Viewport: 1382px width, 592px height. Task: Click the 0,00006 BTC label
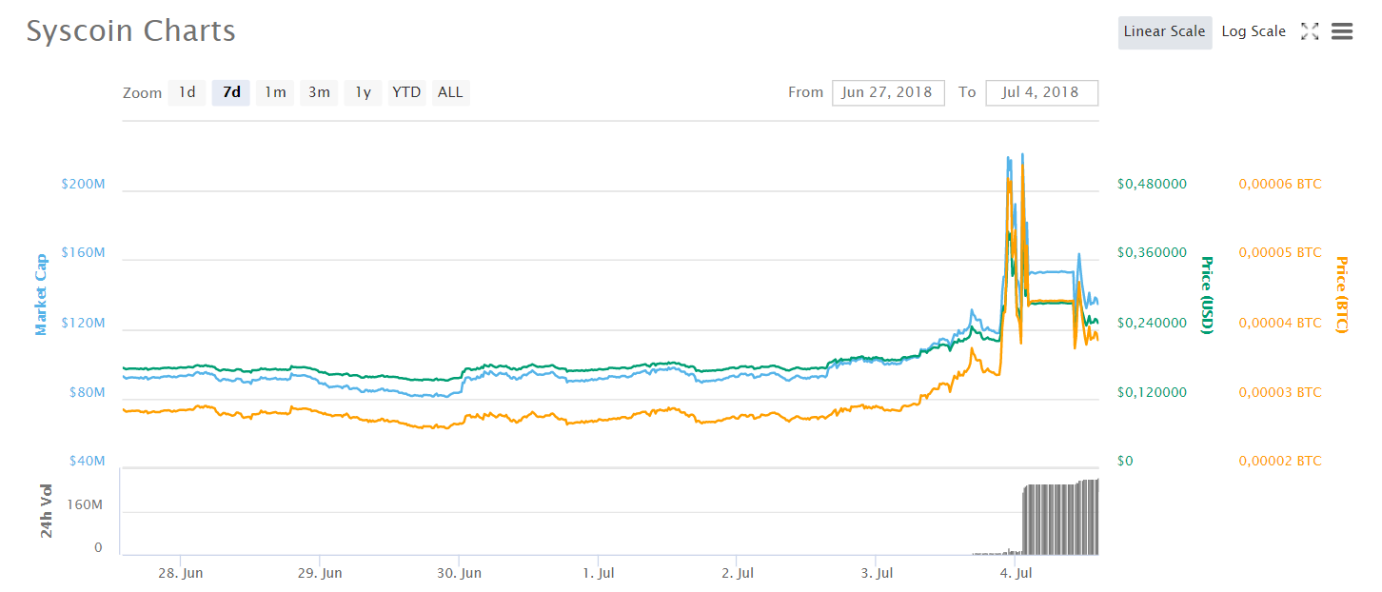(1280, 184)
